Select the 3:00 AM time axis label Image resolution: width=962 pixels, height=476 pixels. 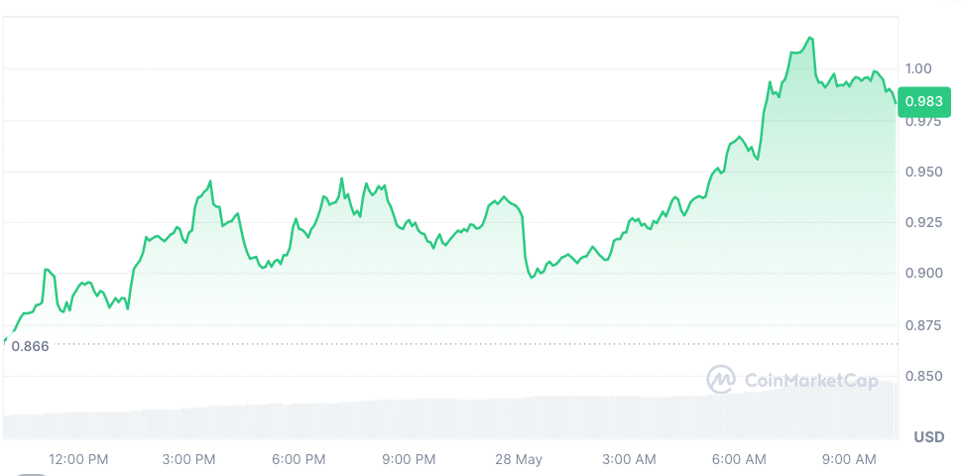pos(629,459)
